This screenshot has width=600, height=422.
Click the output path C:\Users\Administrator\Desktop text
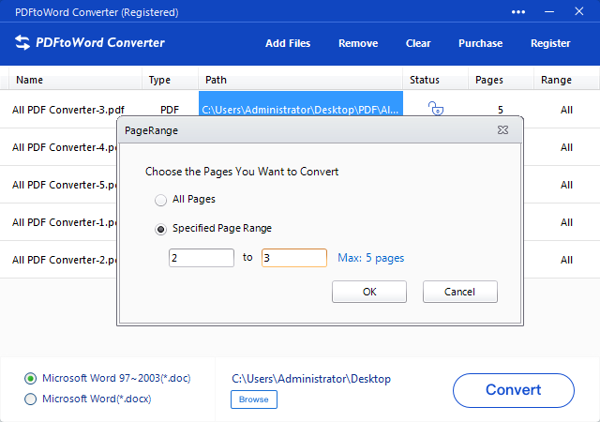tap(311, 379)
